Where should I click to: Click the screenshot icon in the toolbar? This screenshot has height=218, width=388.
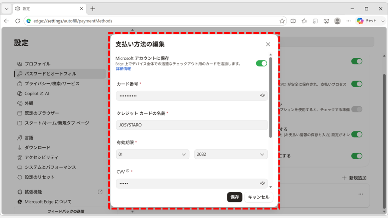326,21
